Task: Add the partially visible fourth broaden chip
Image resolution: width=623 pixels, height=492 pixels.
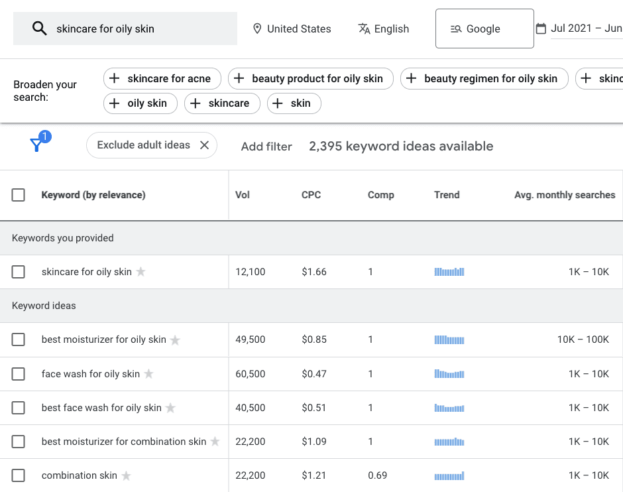Action: click(x=600, y=78)
